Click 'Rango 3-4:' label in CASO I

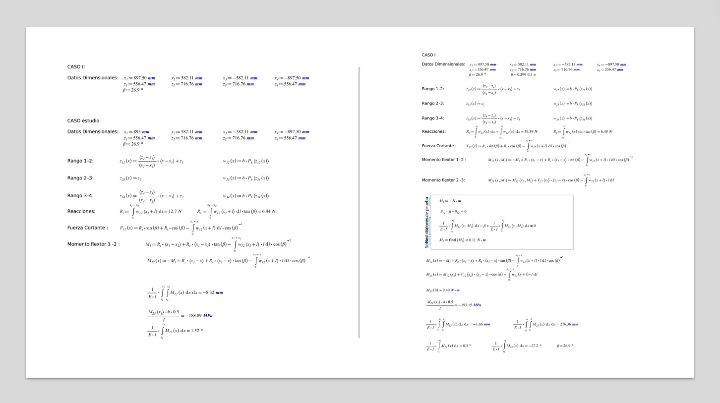(433, 118)
